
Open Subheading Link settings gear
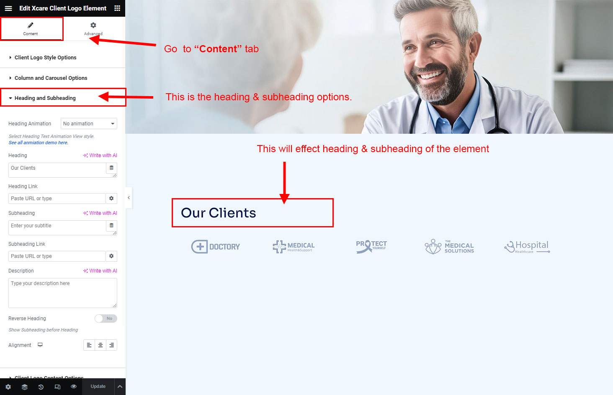click(x=111, y=256)
